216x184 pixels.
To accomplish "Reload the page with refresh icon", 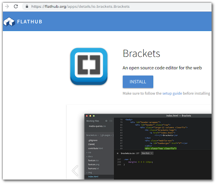I will click(16, 6).
